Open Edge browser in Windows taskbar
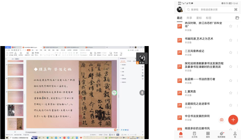This screenshot has height=140, width=241. (48, 138)
